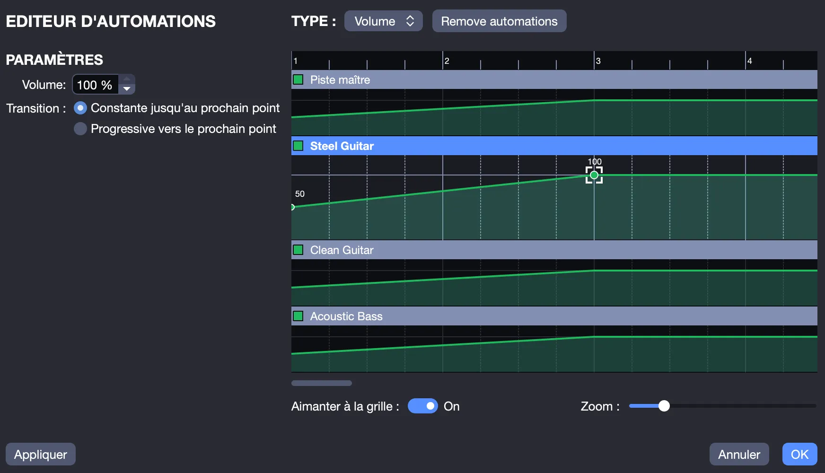This screenshot has height=473, width=825.
Task: Select the 50 automation point on Steel Guitar
Action: point(292,207)
